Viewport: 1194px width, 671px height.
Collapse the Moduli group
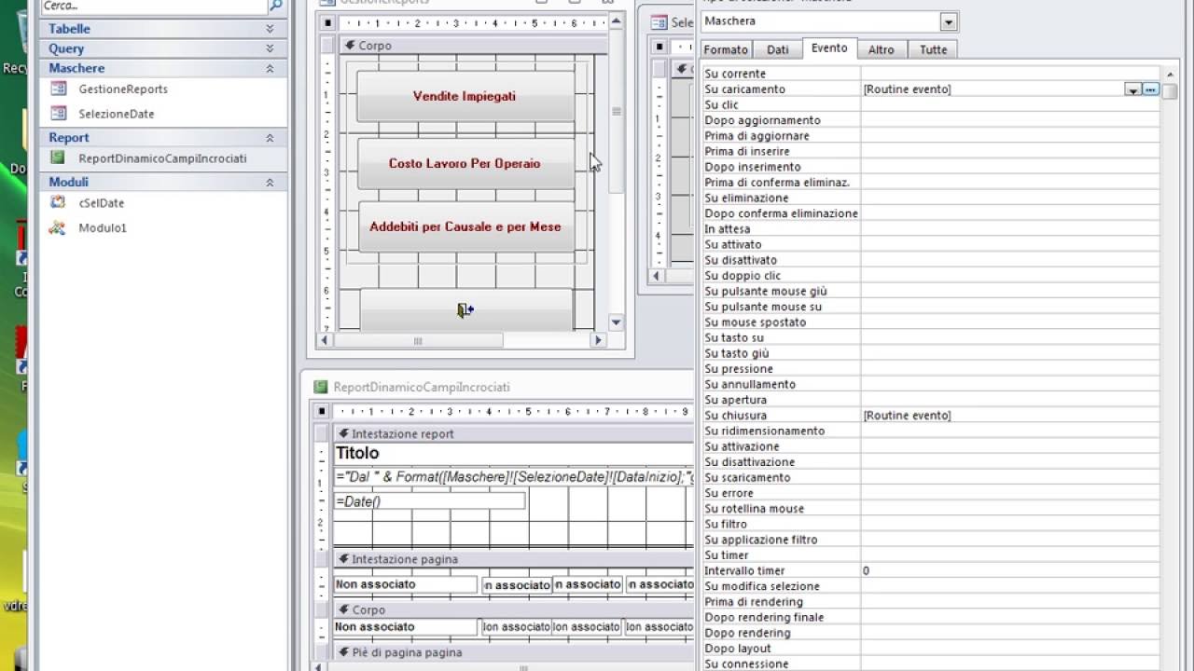click(270, 183)
